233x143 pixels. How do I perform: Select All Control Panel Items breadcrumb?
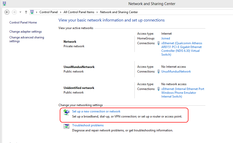[79, 12]
